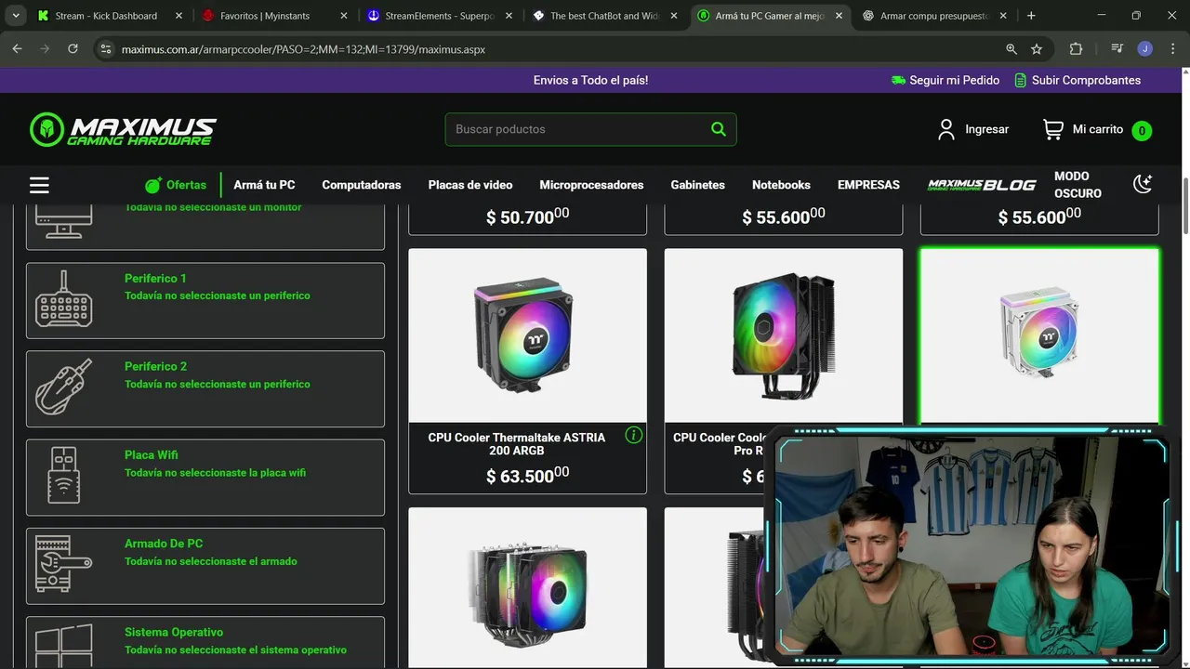Click the cart item count badge
1190x669 pixels.
1142,131
